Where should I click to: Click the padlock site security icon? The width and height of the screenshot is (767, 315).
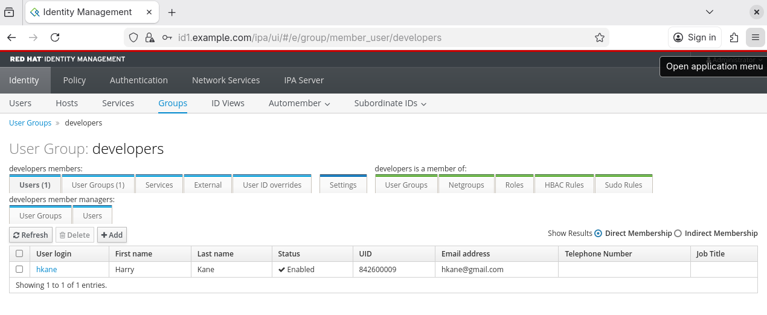[x=150, y=37]
